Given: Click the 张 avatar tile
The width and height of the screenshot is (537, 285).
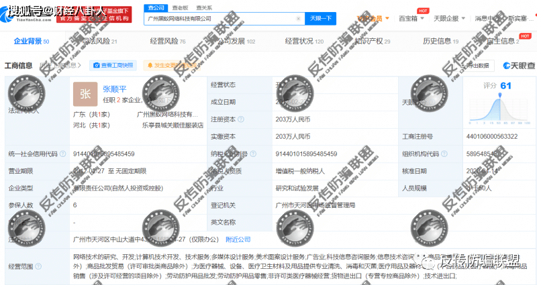Looking at the screenshot, I should (85, 94).
